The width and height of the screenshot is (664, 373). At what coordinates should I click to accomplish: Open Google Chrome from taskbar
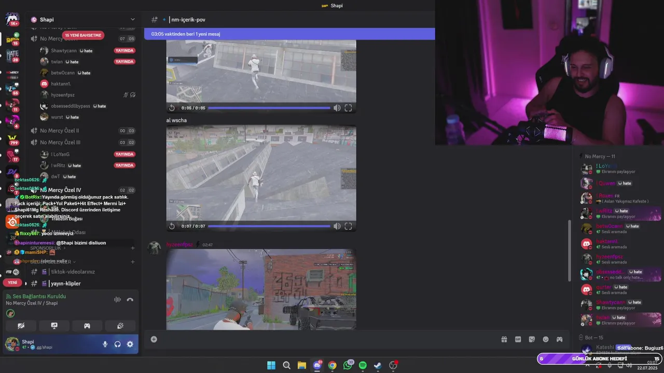pos(332,365)
